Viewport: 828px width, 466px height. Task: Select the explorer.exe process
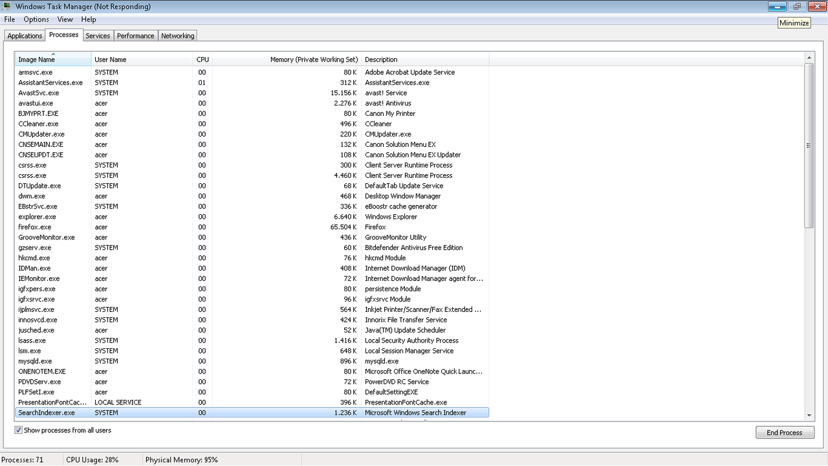[x=252, y=217]
